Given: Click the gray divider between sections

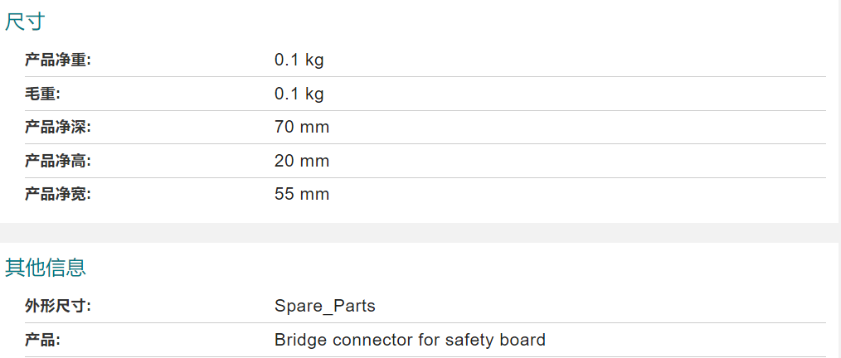Looking at the screenshot, I should [x=420, y=233].
